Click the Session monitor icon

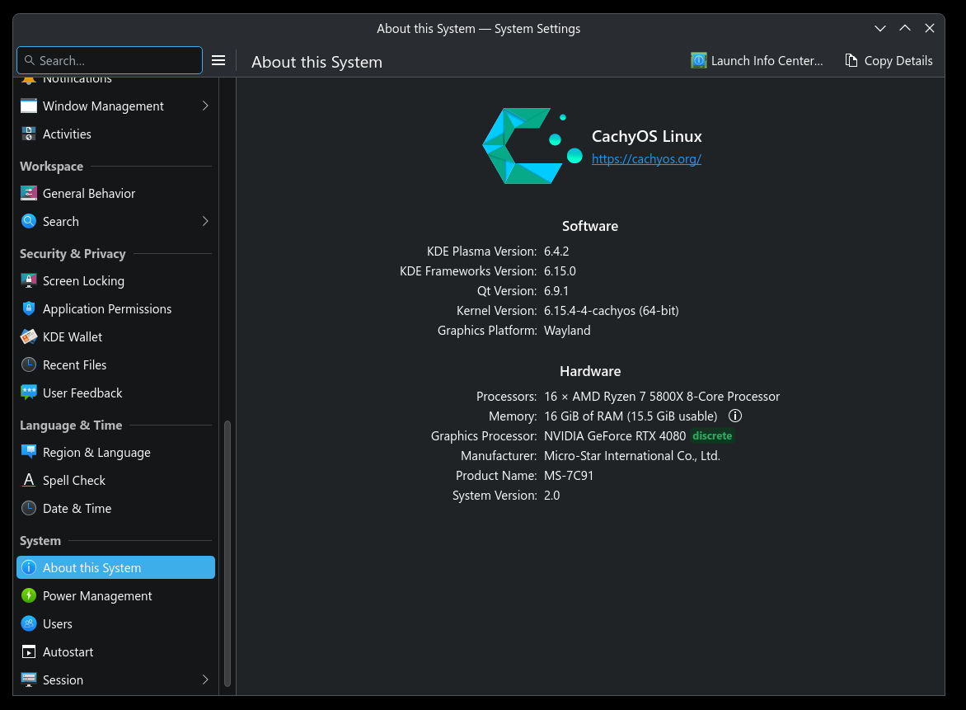(x=29, y=679)
